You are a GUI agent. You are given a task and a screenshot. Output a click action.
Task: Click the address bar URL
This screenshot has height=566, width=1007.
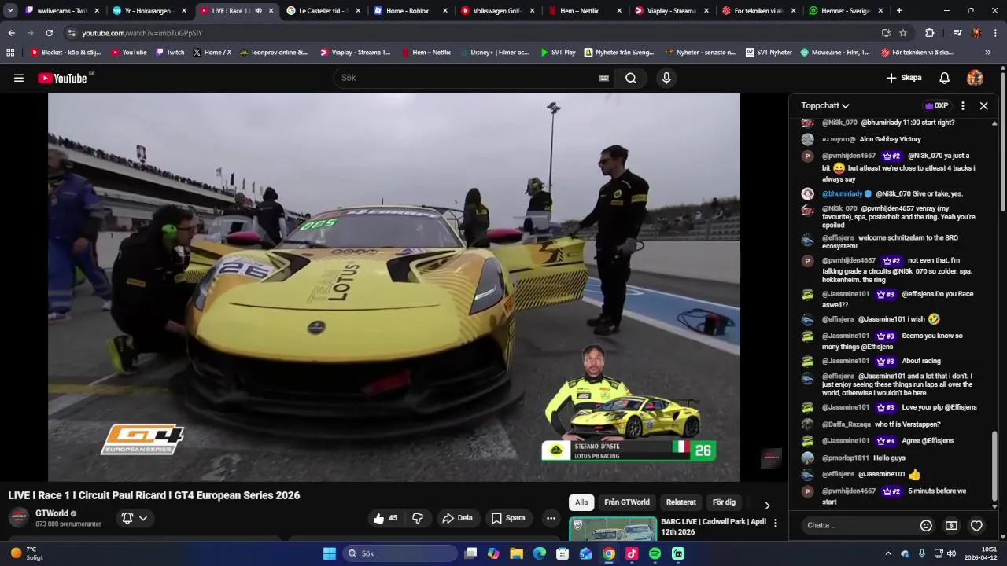142,33
